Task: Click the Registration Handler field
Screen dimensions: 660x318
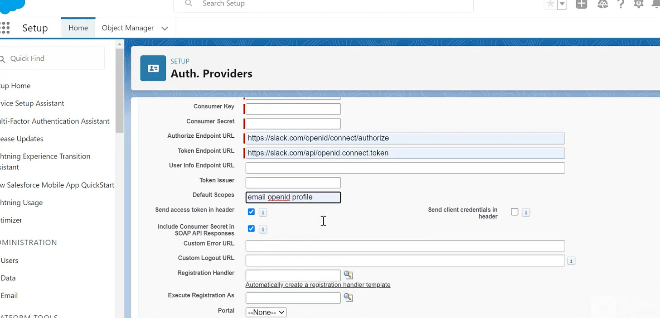Action: (293, 275)
